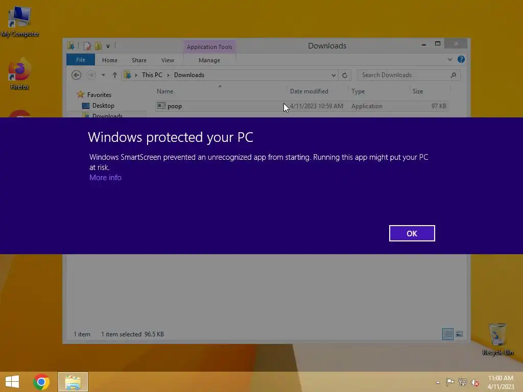Click the 97 KB size cell
523x392 pixels.
(x=439, y=106)
